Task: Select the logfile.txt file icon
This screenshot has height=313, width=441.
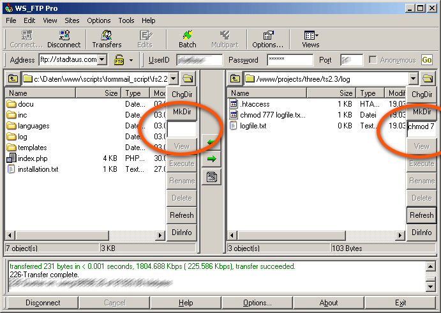Action: [x=234, y=126]
